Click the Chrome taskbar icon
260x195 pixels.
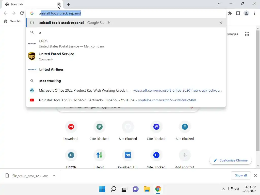158,189
